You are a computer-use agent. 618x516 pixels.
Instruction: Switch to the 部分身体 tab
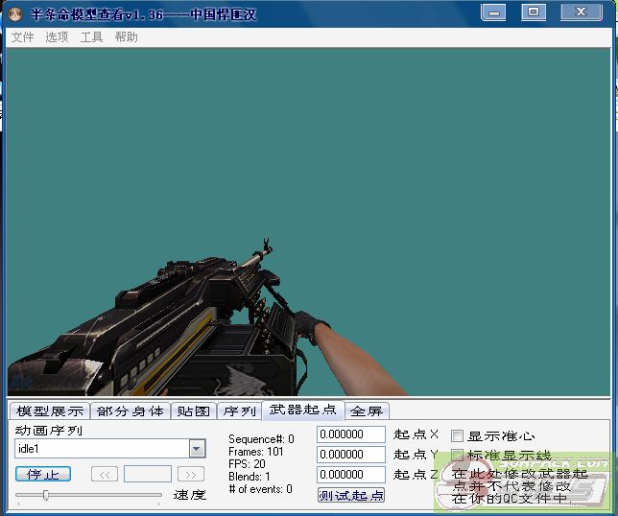coord(131,410)
